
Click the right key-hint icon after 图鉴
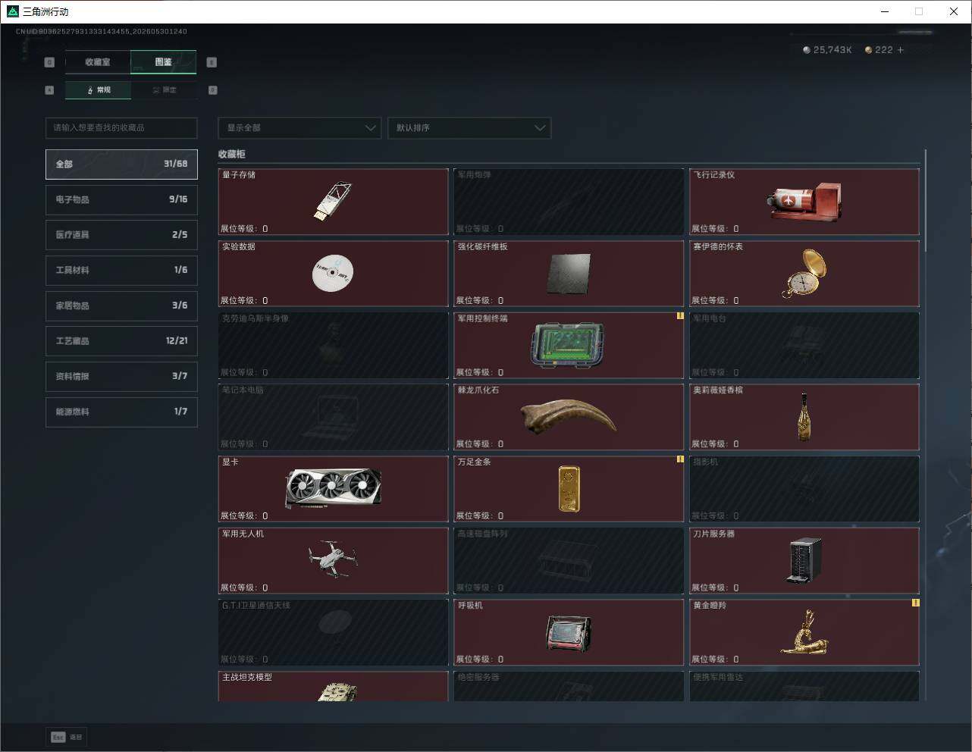pos(212,62)
